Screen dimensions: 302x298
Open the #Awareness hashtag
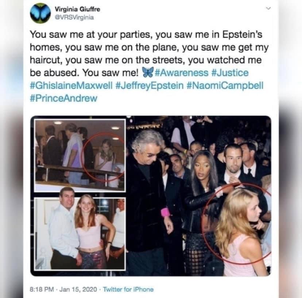pos(181,73)
